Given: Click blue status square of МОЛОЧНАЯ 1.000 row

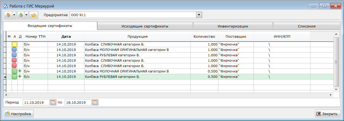Looking at the screenshot, I should (x=15, y=50).
